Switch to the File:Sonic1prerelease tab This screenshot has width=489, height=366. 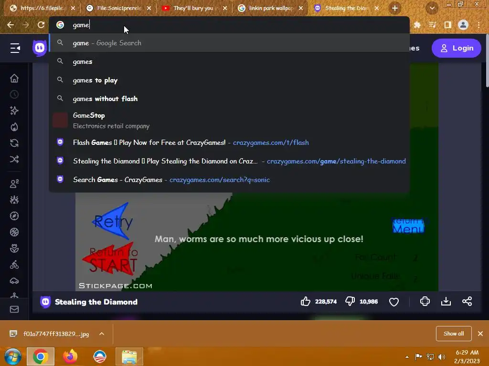coord(119,8)
